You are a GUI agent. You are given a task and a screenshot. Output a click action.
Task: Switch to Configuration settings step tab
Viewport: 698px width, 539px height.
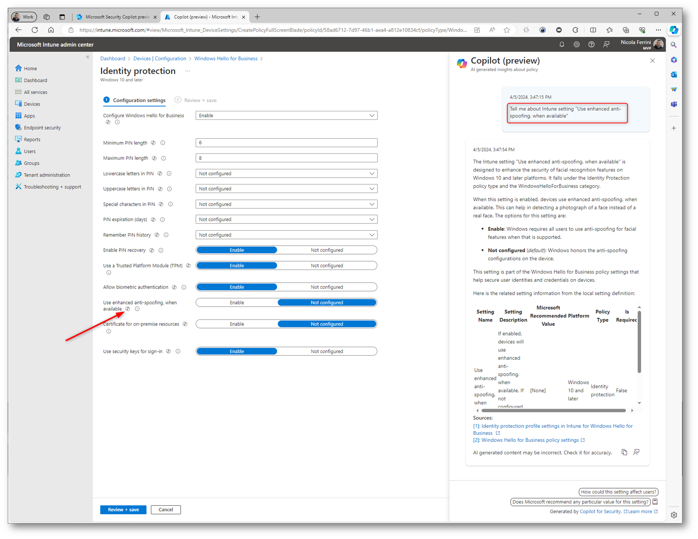pyautogui.click(x=135, y=100)
